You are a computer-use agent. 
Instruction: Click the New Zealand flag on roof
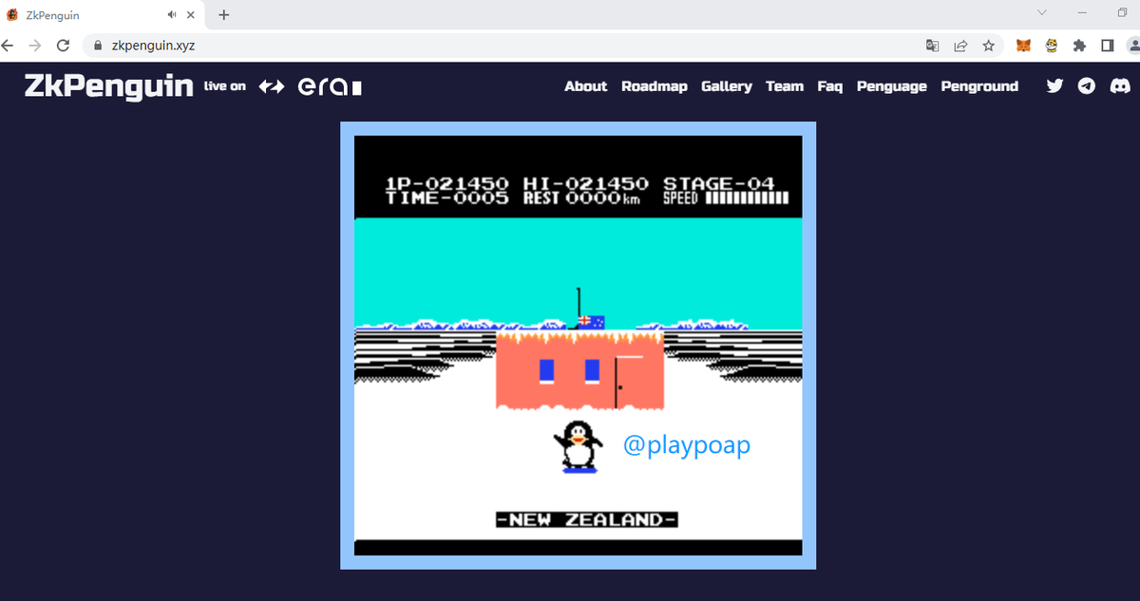tap(592, 322)
